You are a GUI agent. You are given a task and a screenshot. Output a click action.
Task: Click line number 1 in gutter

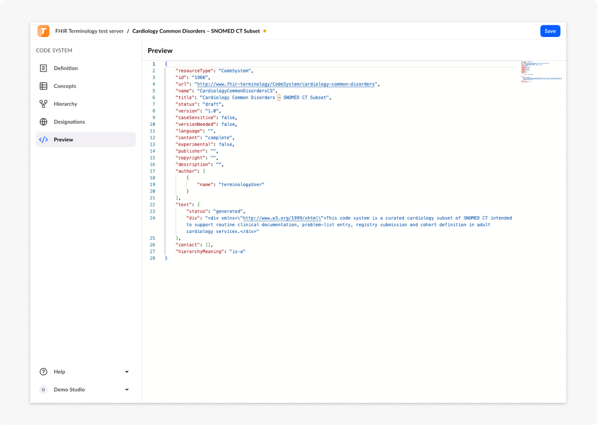(x=154, y=64)
